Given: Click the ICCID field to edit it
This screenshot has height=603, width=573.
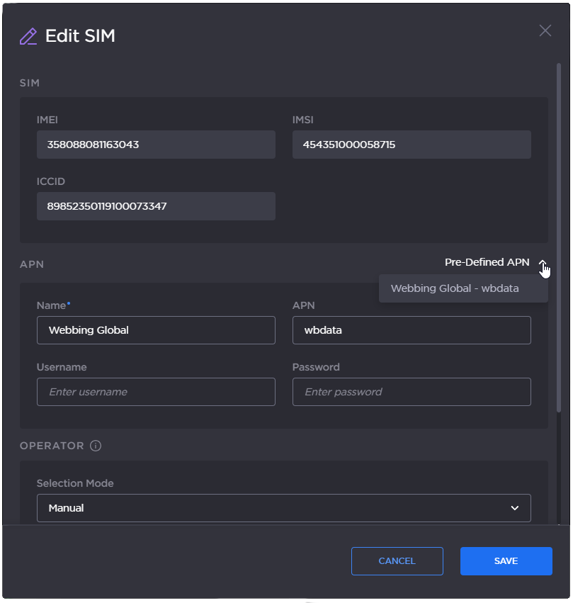Looking at the screenshot, I should [156, 205].
